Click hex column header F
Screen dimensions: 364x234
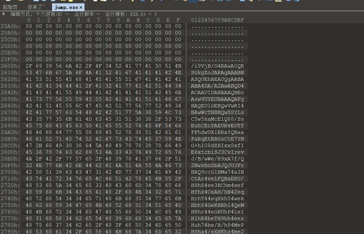tap(178, 20)
